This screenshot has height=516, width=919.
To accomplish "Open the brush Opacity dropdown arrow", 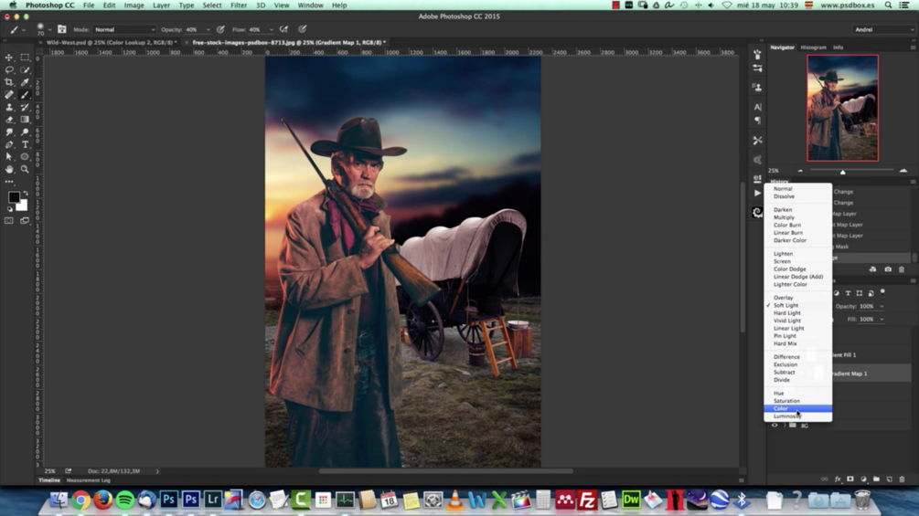I will tap(208, 29).
